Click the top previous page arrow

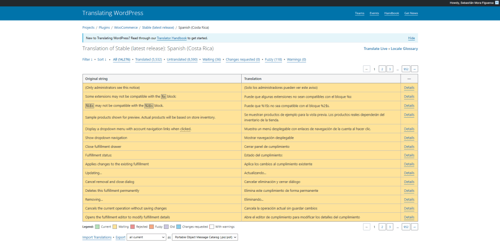pos(366,69)
